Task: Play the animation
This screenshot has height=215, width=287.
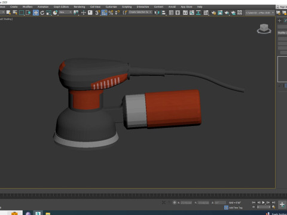Action: pyautogui.click(x=264, y=202)
